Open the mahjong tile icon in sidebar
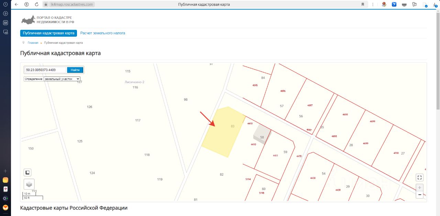This screenshot has height=216, width=440. pos(5,189)
